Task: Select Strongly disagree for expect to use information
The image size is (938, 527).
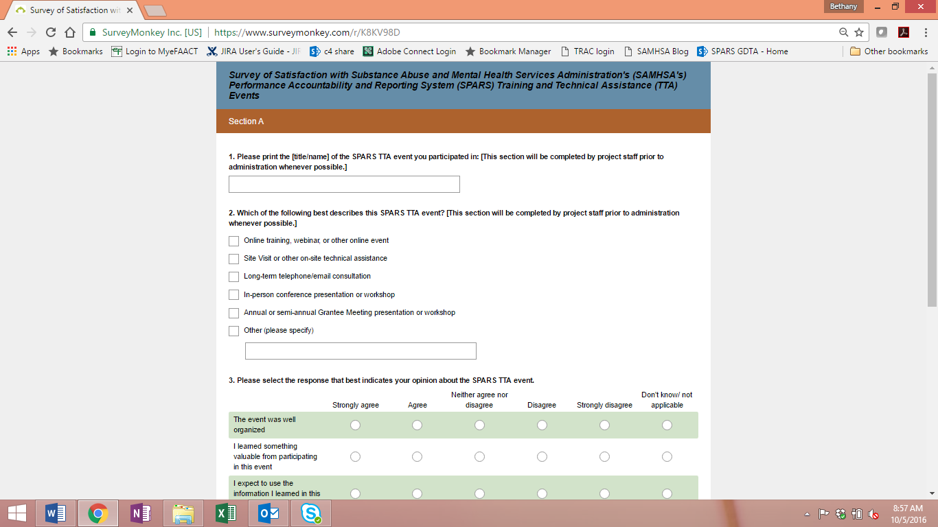Action: click(x=604, y=493)
